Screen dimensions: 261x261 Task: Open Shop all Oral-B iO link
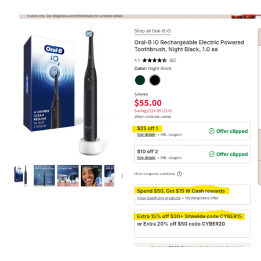click(x=153, y=31)
